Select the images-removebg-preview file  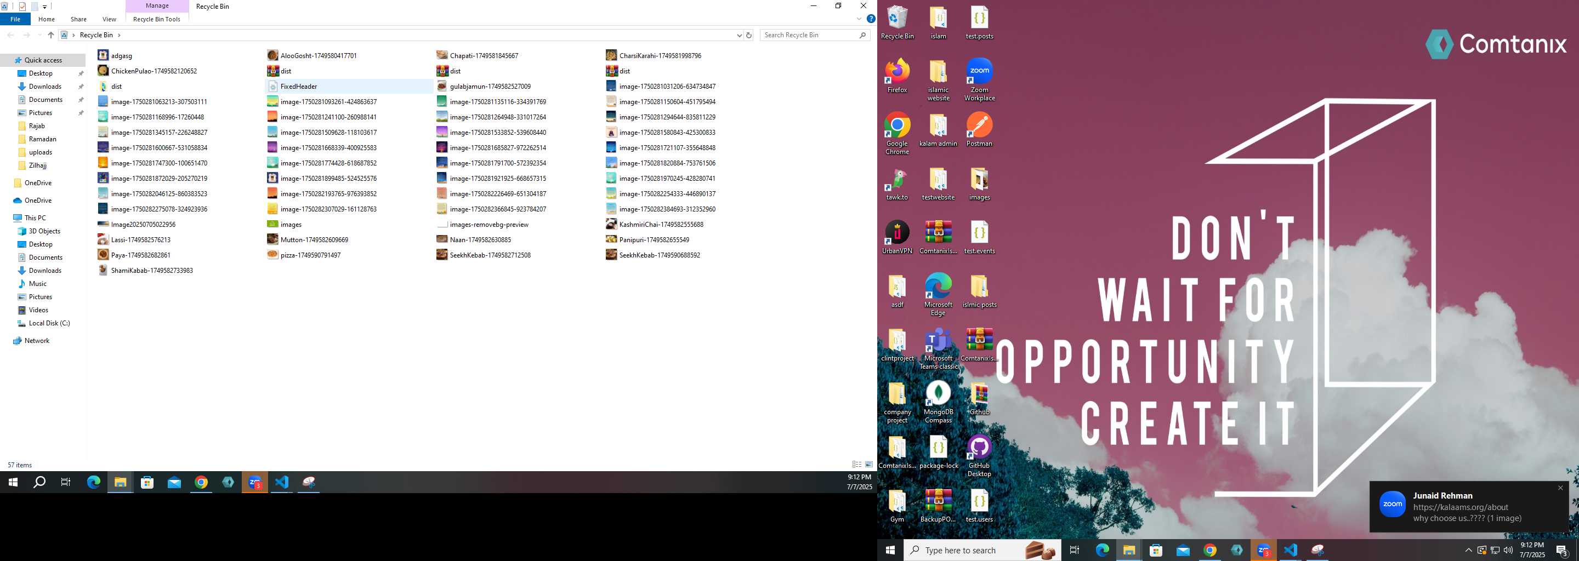489,225
